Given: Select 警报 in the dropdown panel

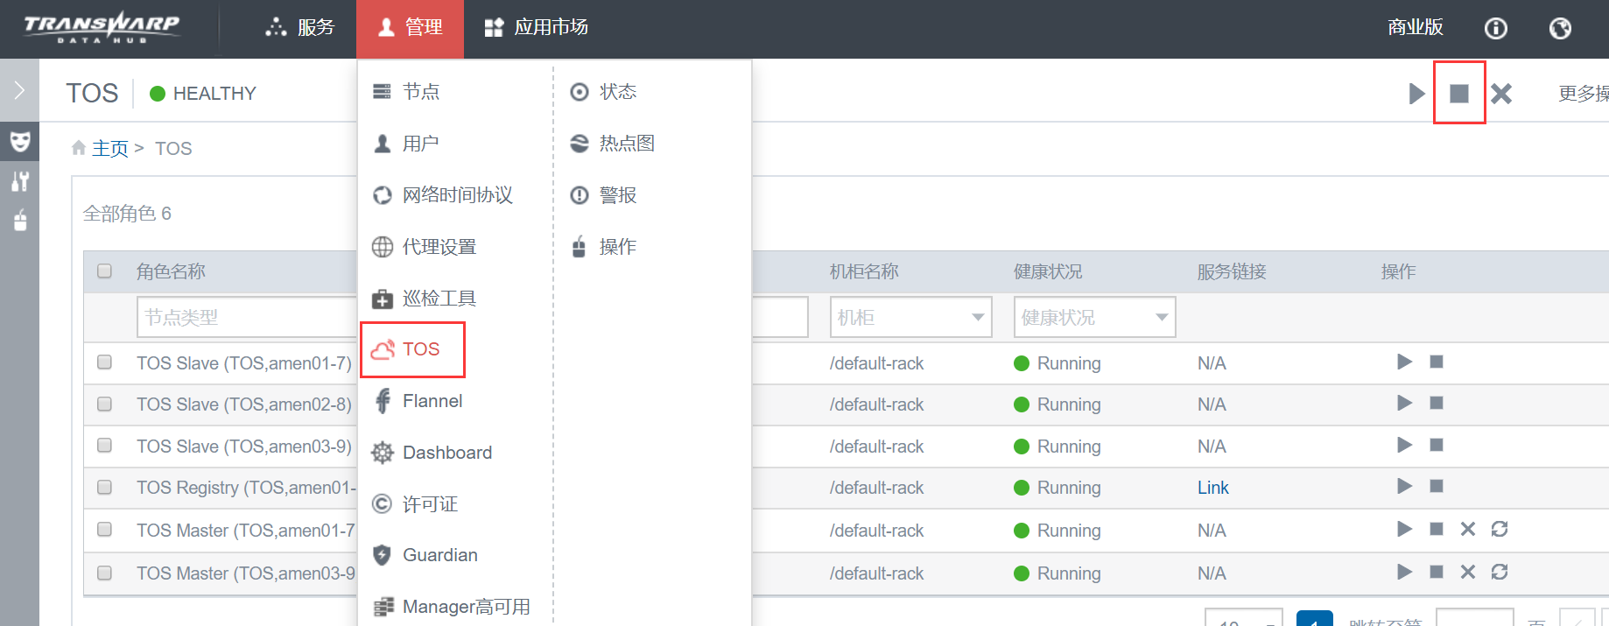Looking at the screenshot, I should [603, 194].
